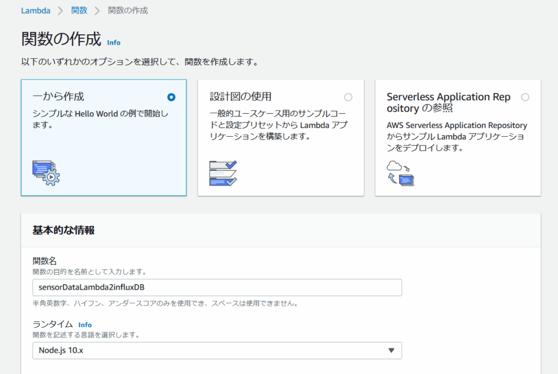Click the 基本的な情報 section heading
558x374 pixels.
click(x=64, y=230)
